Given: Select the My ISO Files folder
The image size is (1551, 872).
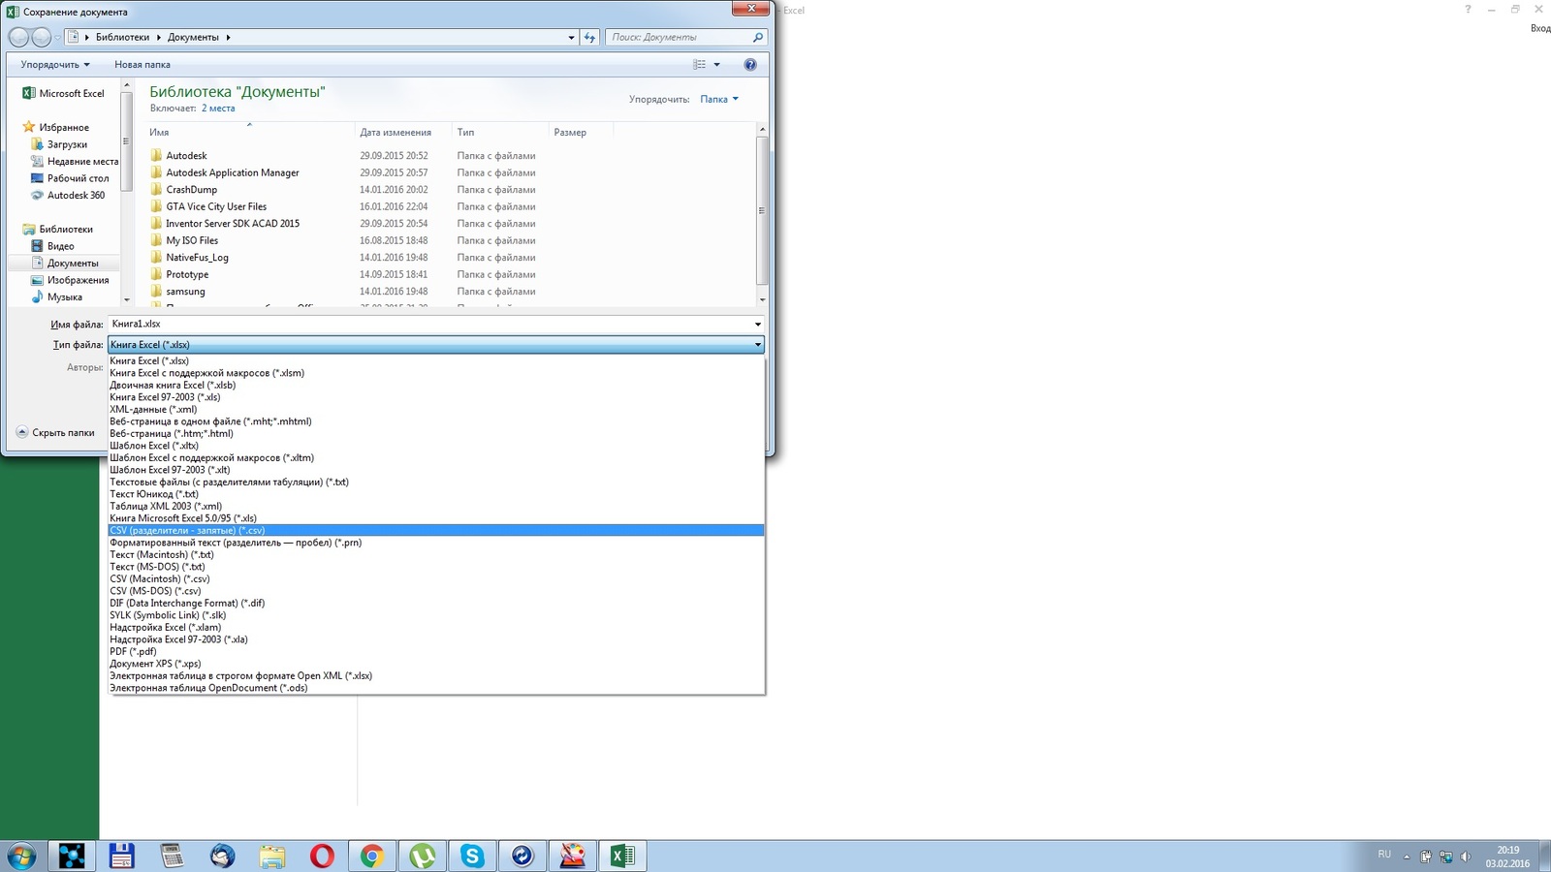Looking at the screenshot, I should tap(192, 240).
